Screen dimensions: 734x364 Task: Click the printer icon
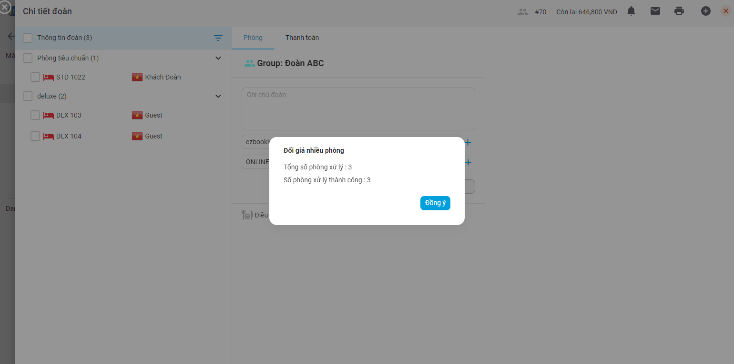click(x=679, y=11)
